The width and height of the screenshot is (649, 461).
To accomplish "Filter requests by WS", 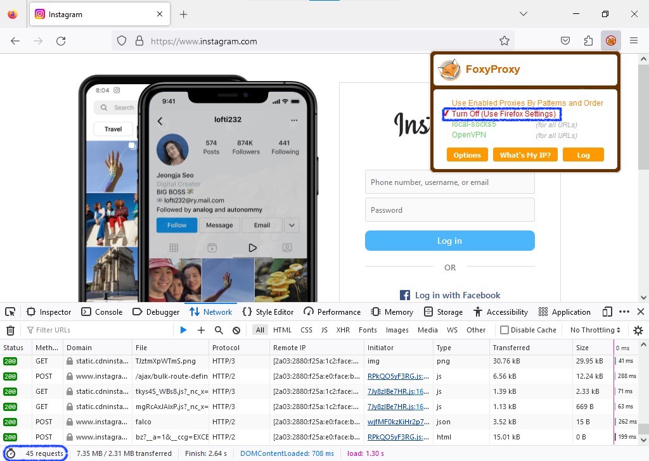I will pos(452,330).
